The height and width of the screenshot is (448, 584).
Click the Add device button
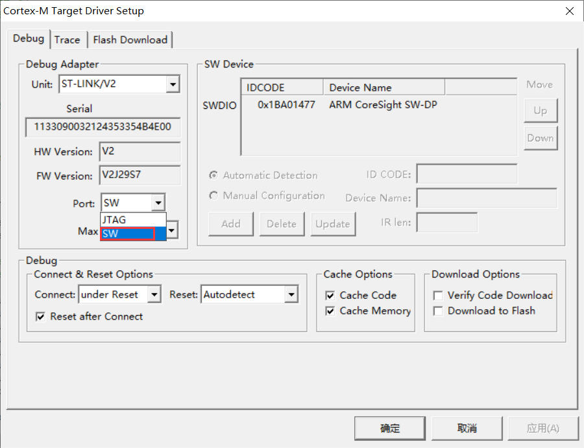(231, 224)
